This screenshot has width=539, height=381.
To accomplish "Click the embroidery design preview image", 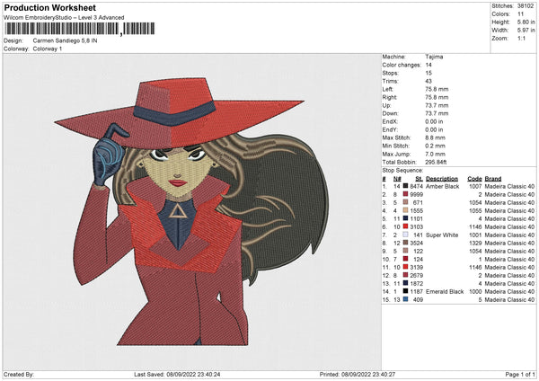I will (x=191, y=211).
